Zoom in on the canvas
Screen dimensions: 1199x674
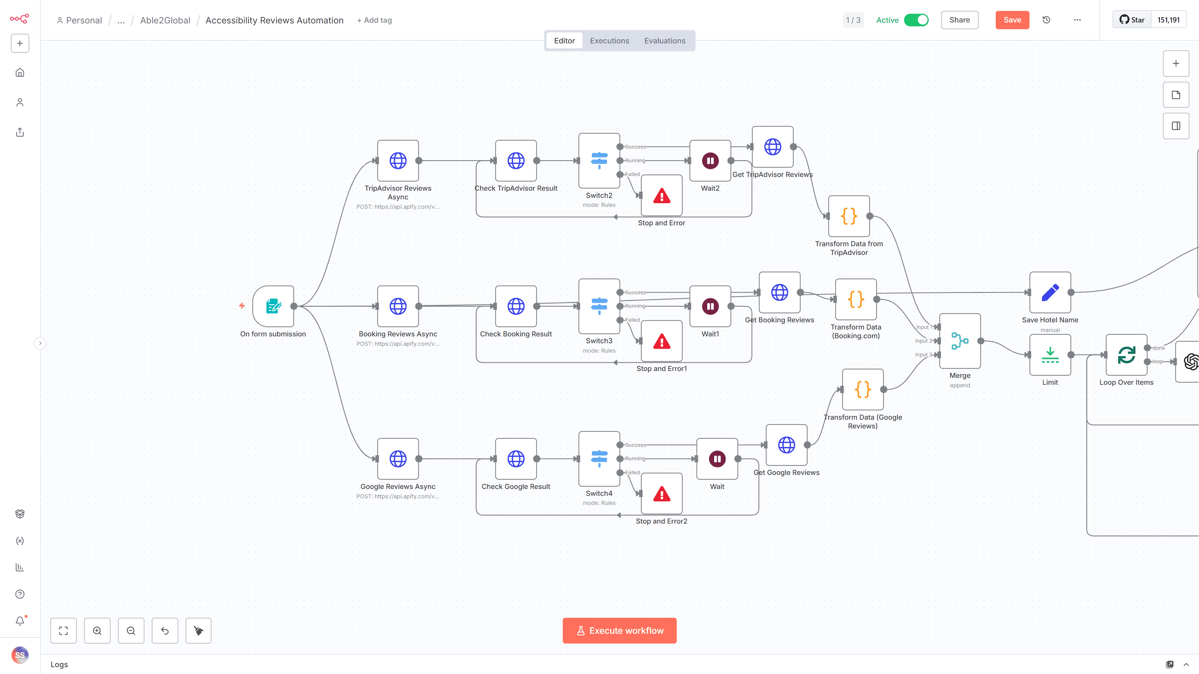97,631
